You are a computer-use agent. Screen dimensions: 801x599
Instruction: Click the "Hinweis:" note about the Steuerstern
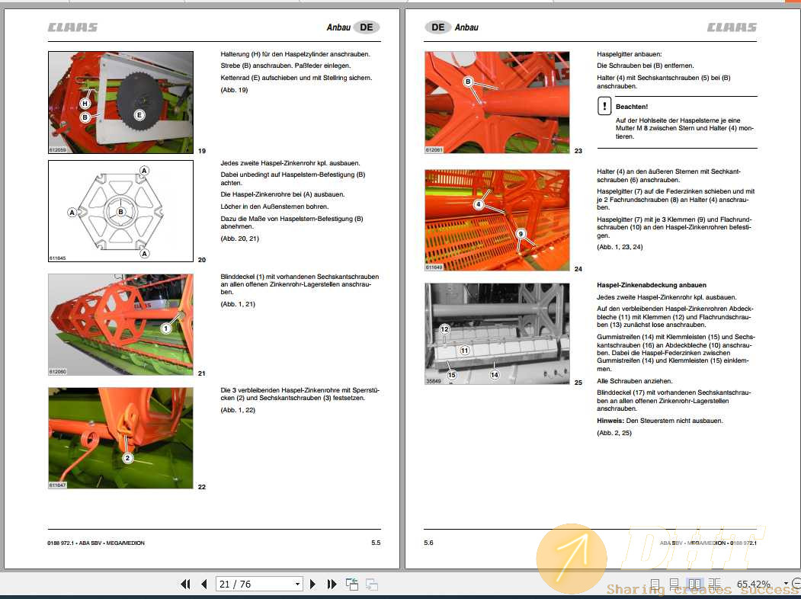point(660,421)
